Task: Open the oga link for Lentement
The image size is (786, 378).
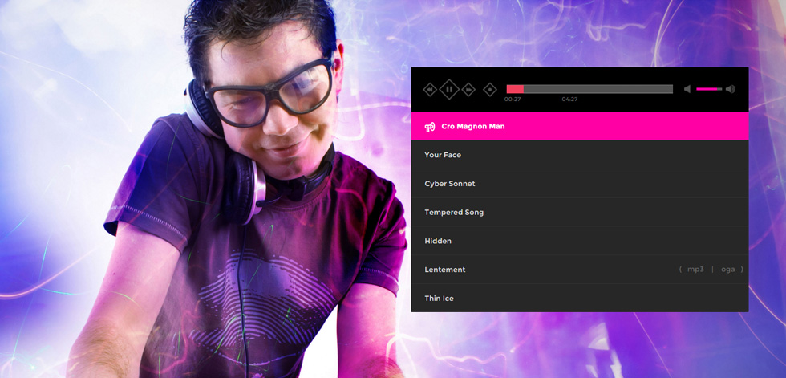Action: click(x=728, y=270)
